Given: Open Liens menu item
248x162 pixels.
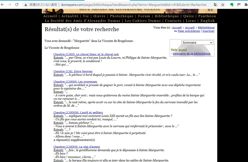Looking at the screenshot, I should pos(191,21).
